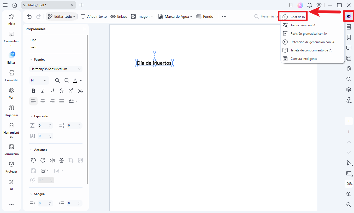Click the Enlace button
This screenshot has height=213, width=354.
(x=119, y=16)
